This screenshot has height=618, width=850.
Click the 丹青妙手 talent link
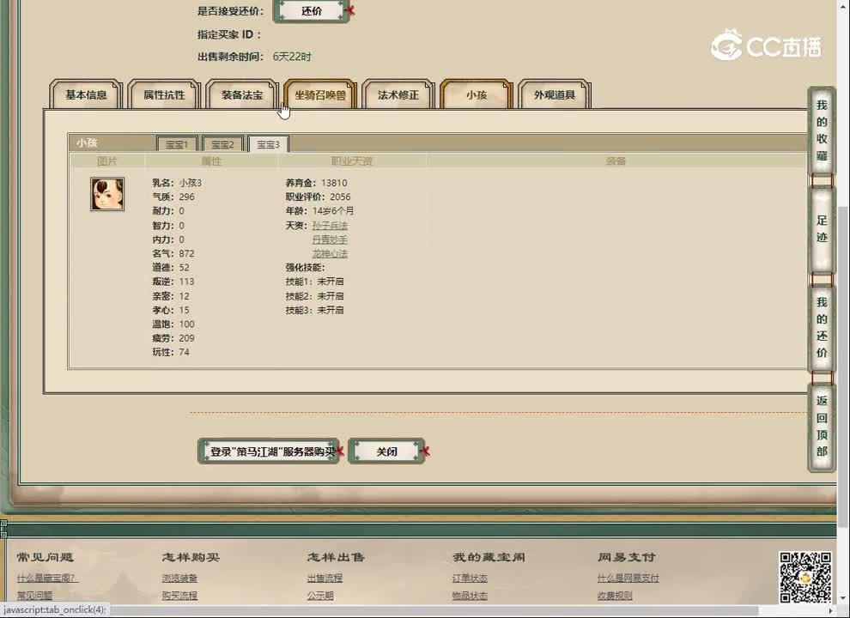click(x=329, y=239)
